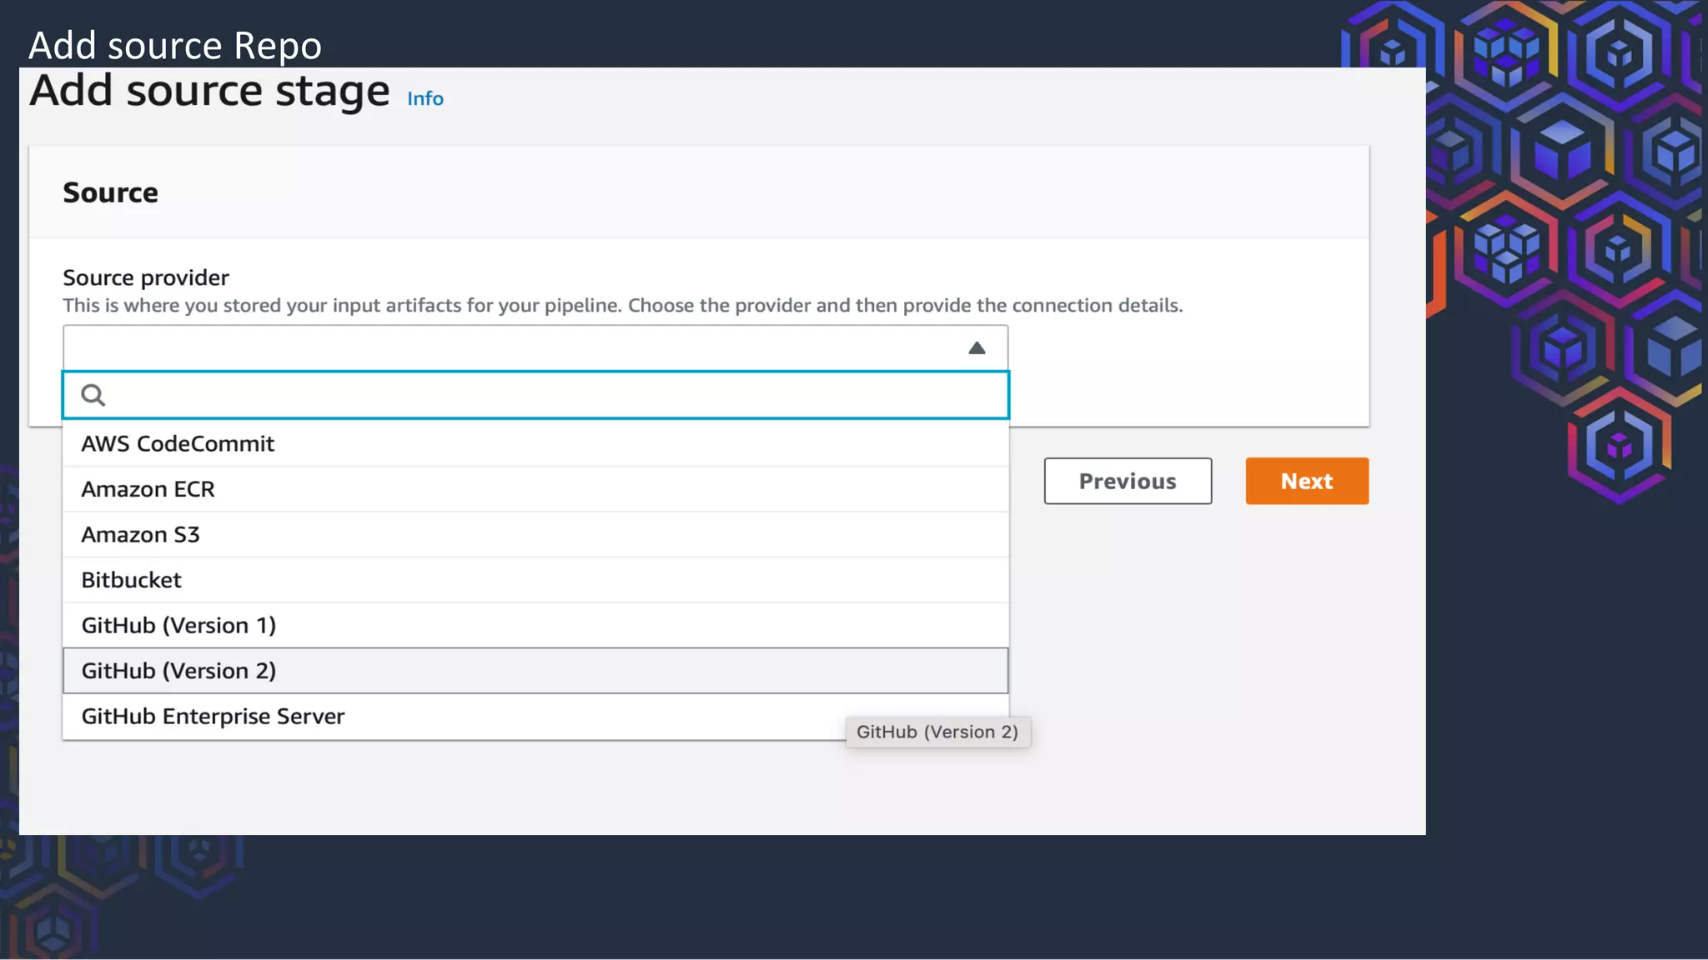Choose GitHub (Version 1) option
Viewport: 1708px width, 960px height.
[x=535, y=625]
